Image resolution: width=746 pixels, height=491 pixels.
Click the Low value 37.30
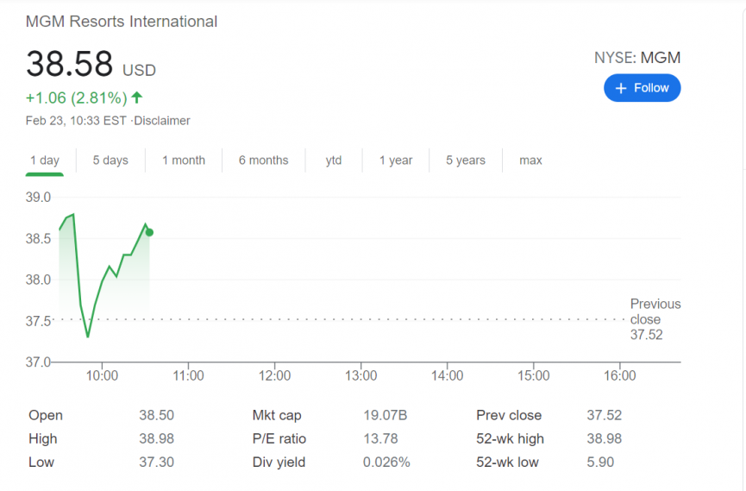(156, 462)
